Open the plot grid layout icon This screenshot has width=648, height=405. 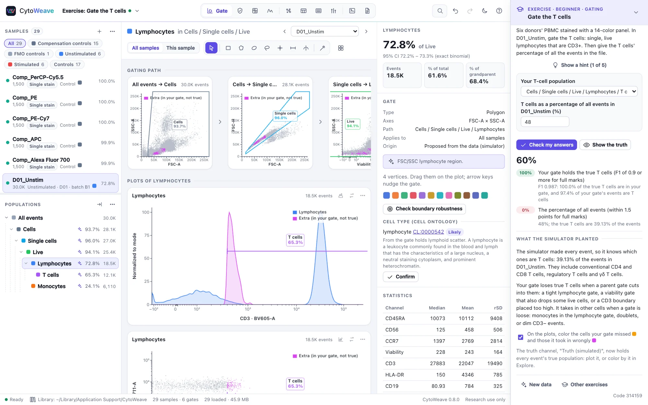coord(341,48)
